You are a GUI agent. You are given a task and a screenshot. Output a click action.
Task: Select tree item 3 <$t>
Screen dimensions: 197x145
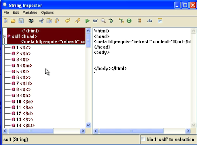point(20,60)
